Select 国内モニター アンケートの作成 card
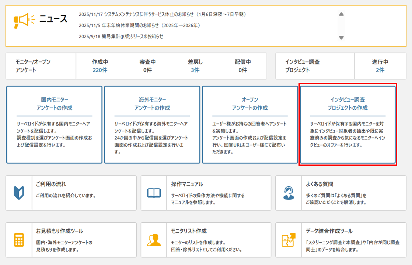 click(54, 125)
